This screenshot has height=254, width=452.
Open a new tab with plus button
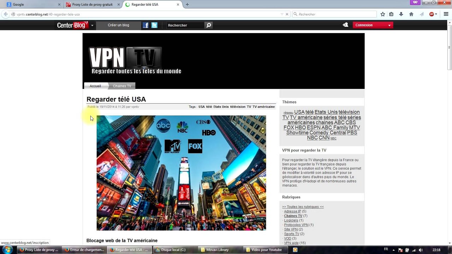187,5
